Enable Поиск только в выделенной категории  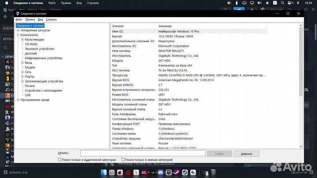[x=59, y=159]
